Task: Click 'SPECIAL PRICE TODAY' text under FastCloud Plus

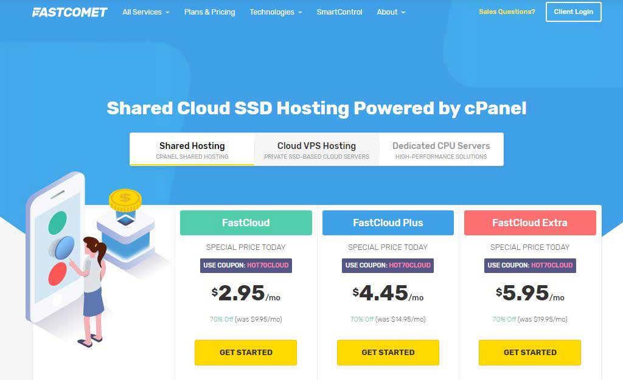Action: (388, 247)
